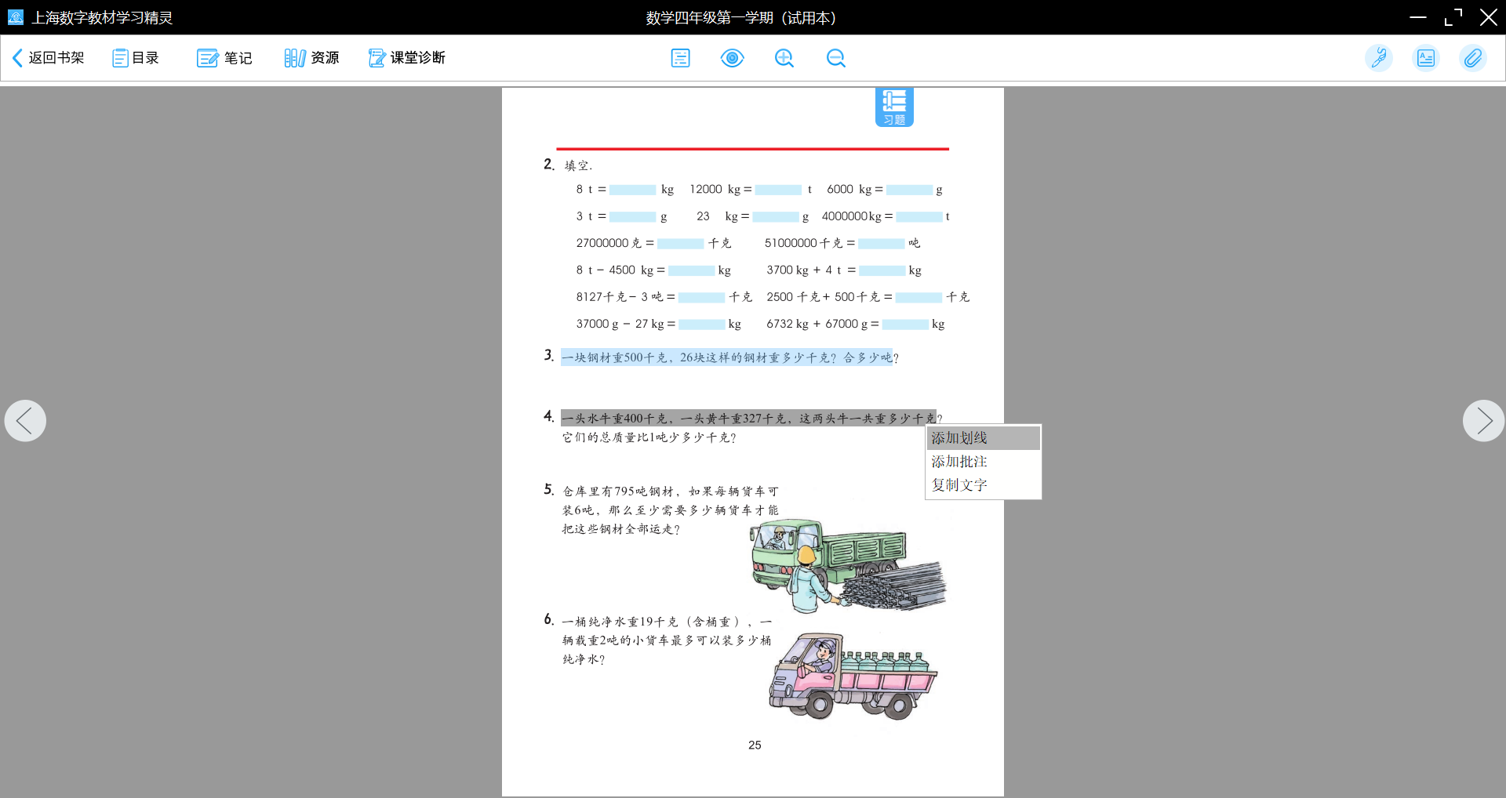This screenshot has width=1506, height=798.
Task: Click the blank after "8 t ="
Action: [x=632, y=190]
